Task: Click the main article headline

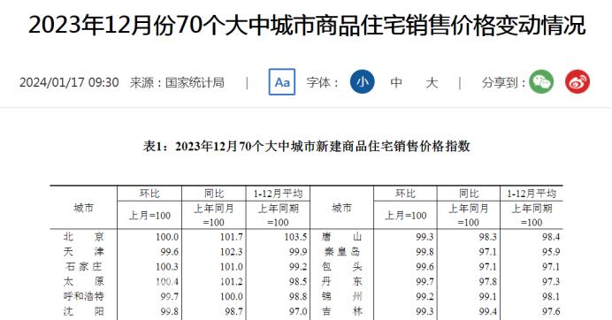Action: pyautogui.click(x=307, y=25)
